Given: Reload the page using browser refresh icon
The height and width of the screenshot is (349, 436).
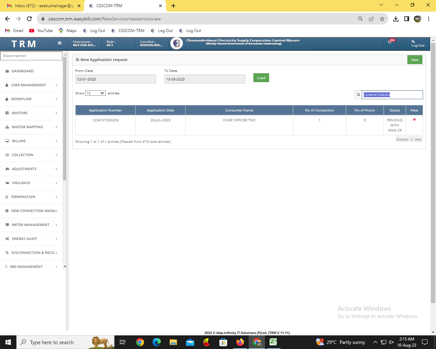Looking at the screenshot, I should click(29, 19).
